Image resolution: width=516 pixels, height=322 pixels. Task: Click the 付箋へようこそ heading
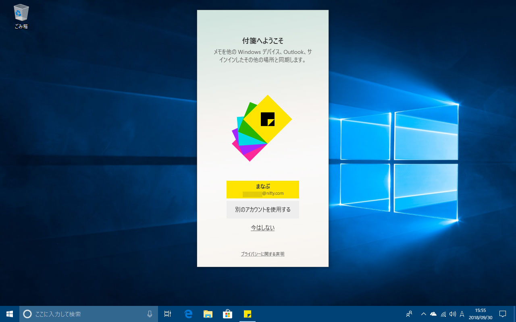pos(262,41)
